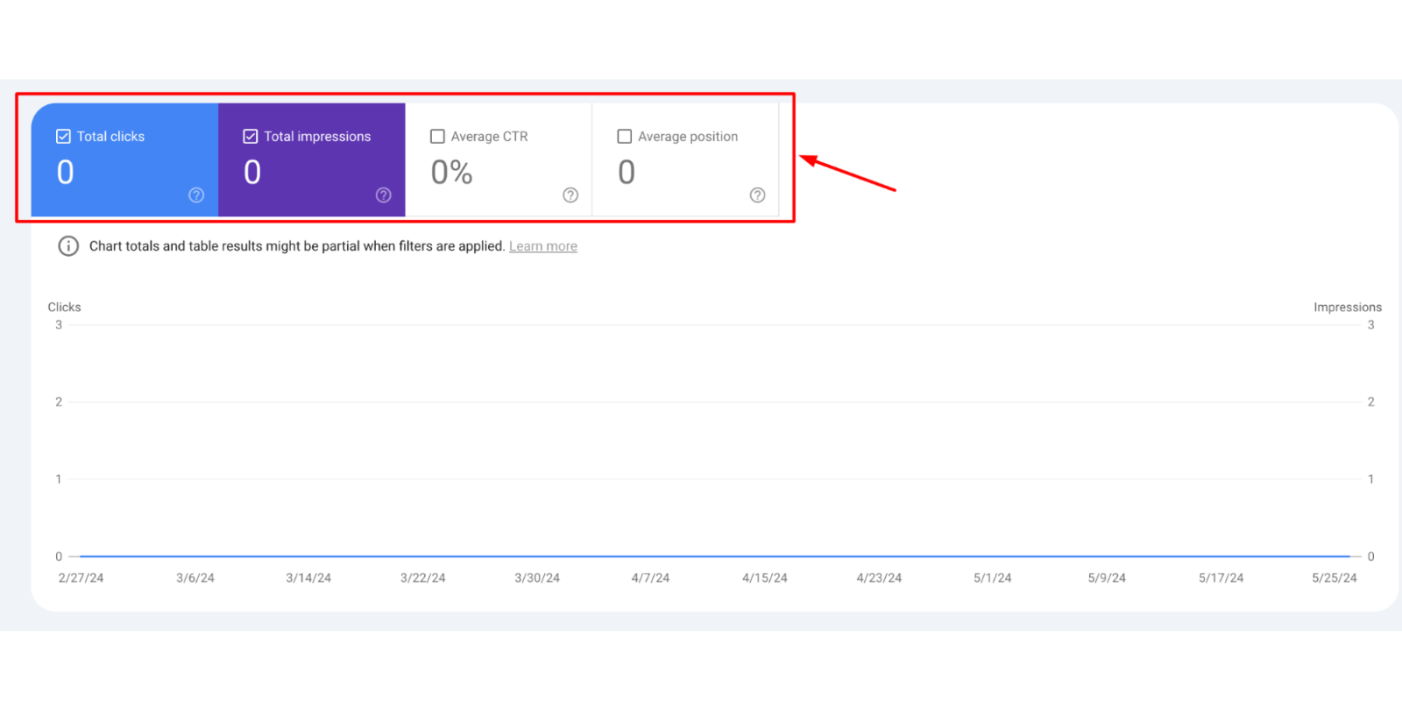
Task: Open the Average CTR help question mark
Action: 570,195
